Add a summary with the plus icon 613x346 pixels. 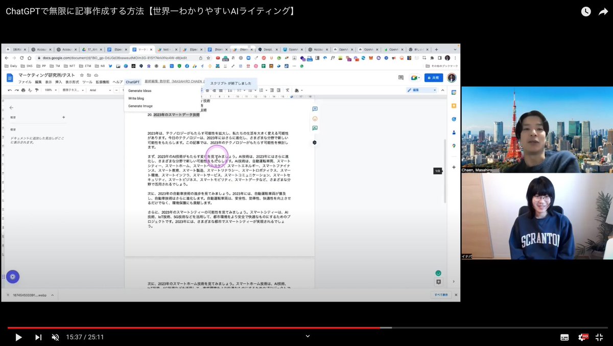63,118
